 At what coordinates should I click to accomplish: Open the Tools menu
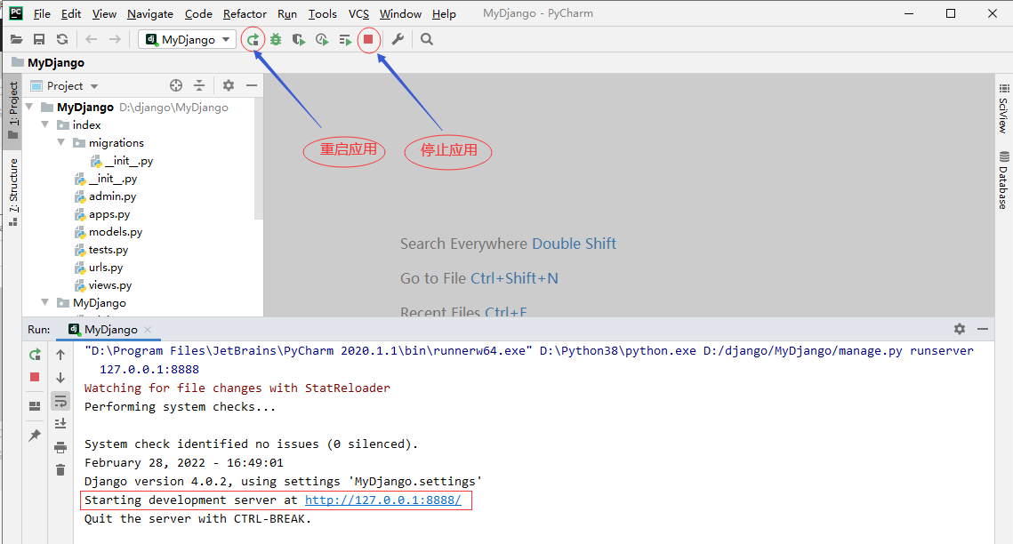click(322, 13)
